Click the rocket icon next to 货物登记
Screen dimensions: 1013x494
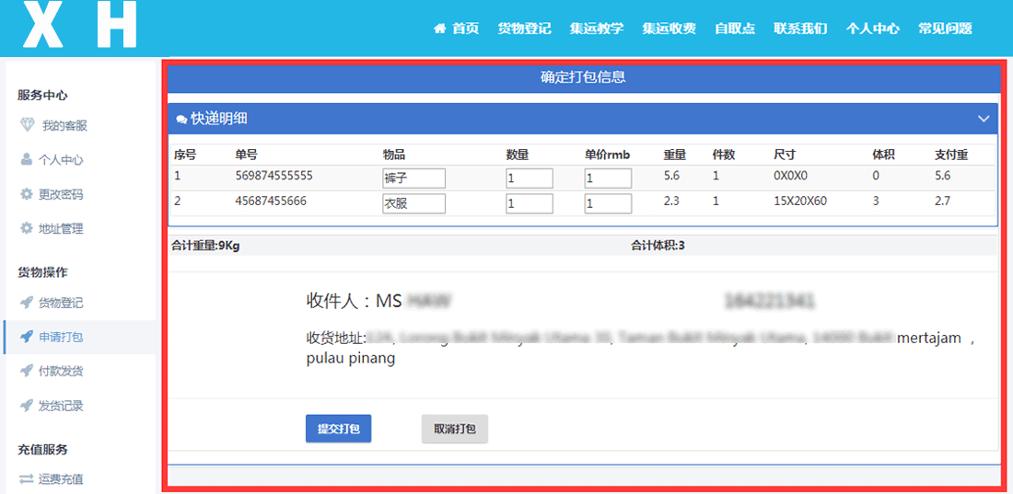[27, 303]
